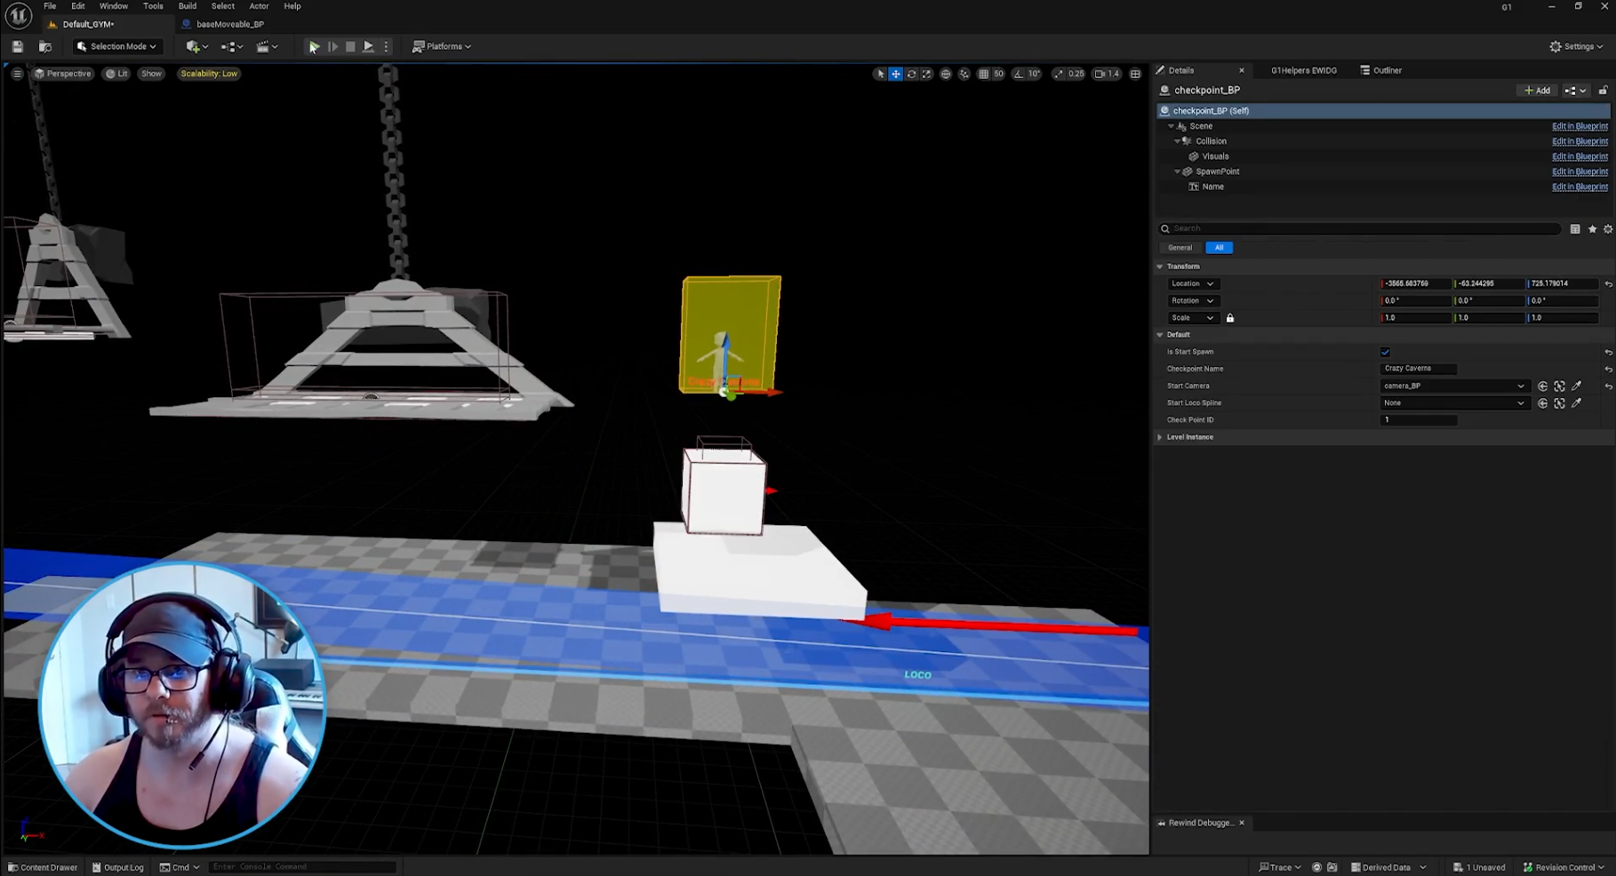Image resolution: width=1616 pixels, height=876 pixels.
Task: Toggle the Scale lock ratio icon
Action: click(x=1230, y=318)
